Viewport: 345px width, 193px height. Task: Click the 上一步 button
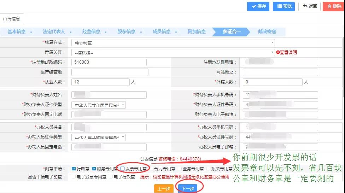coord(164,188)
